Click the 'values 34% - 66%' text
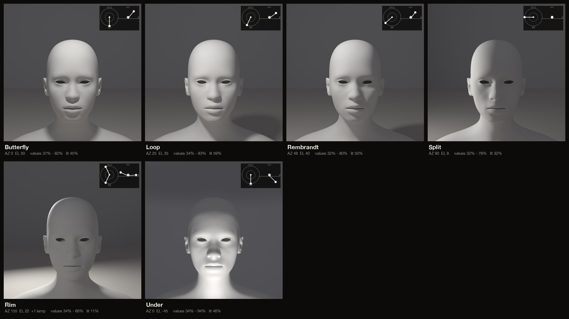Screen dimensions: 569x319 (x=67, y=311)
